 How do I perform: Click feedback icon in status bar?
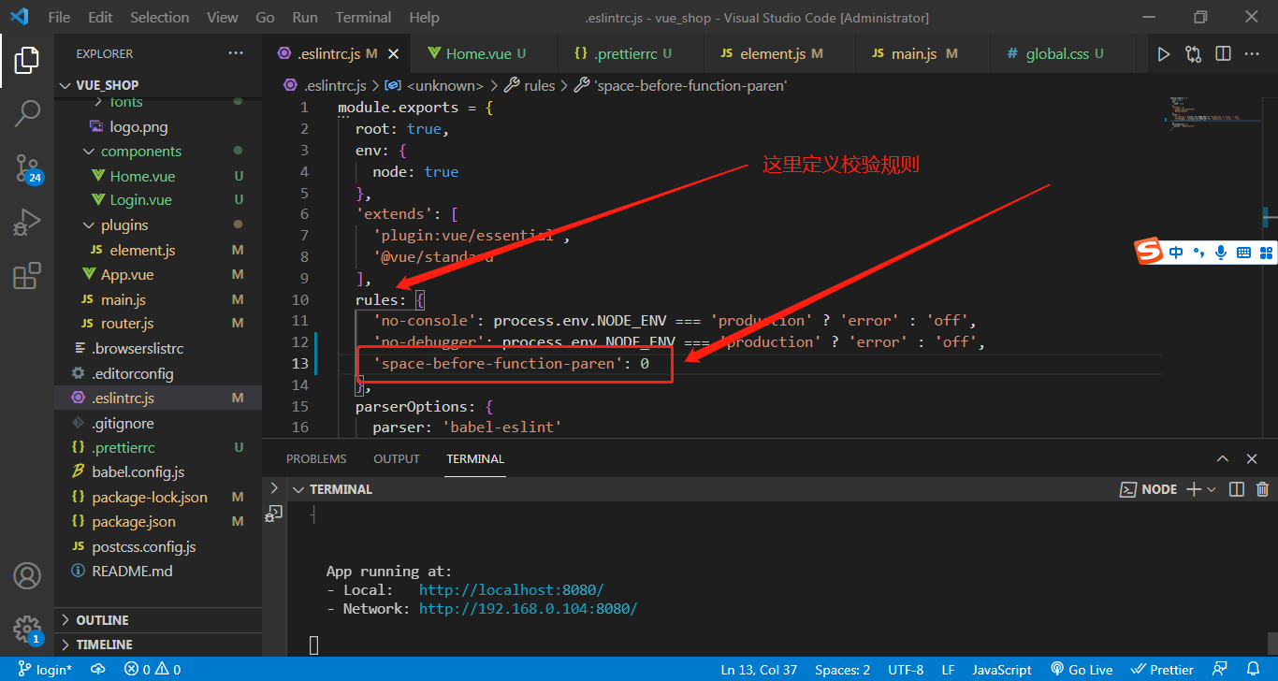point(1219,669)
